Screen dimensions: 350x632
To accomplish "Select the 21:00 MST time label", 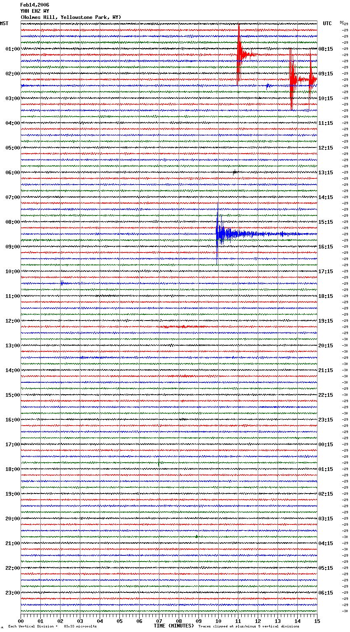I will pos(12,543).
